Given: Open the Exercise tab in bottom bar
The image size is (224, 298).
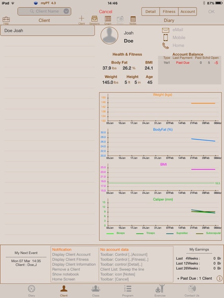Looking at the screenshot, I should coord(160,291).
